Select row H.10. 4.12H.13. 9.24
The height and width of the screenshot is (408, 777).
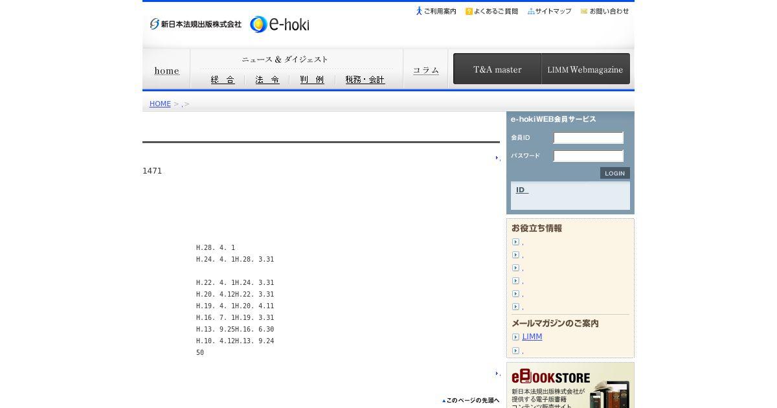(x=235, y=341)
